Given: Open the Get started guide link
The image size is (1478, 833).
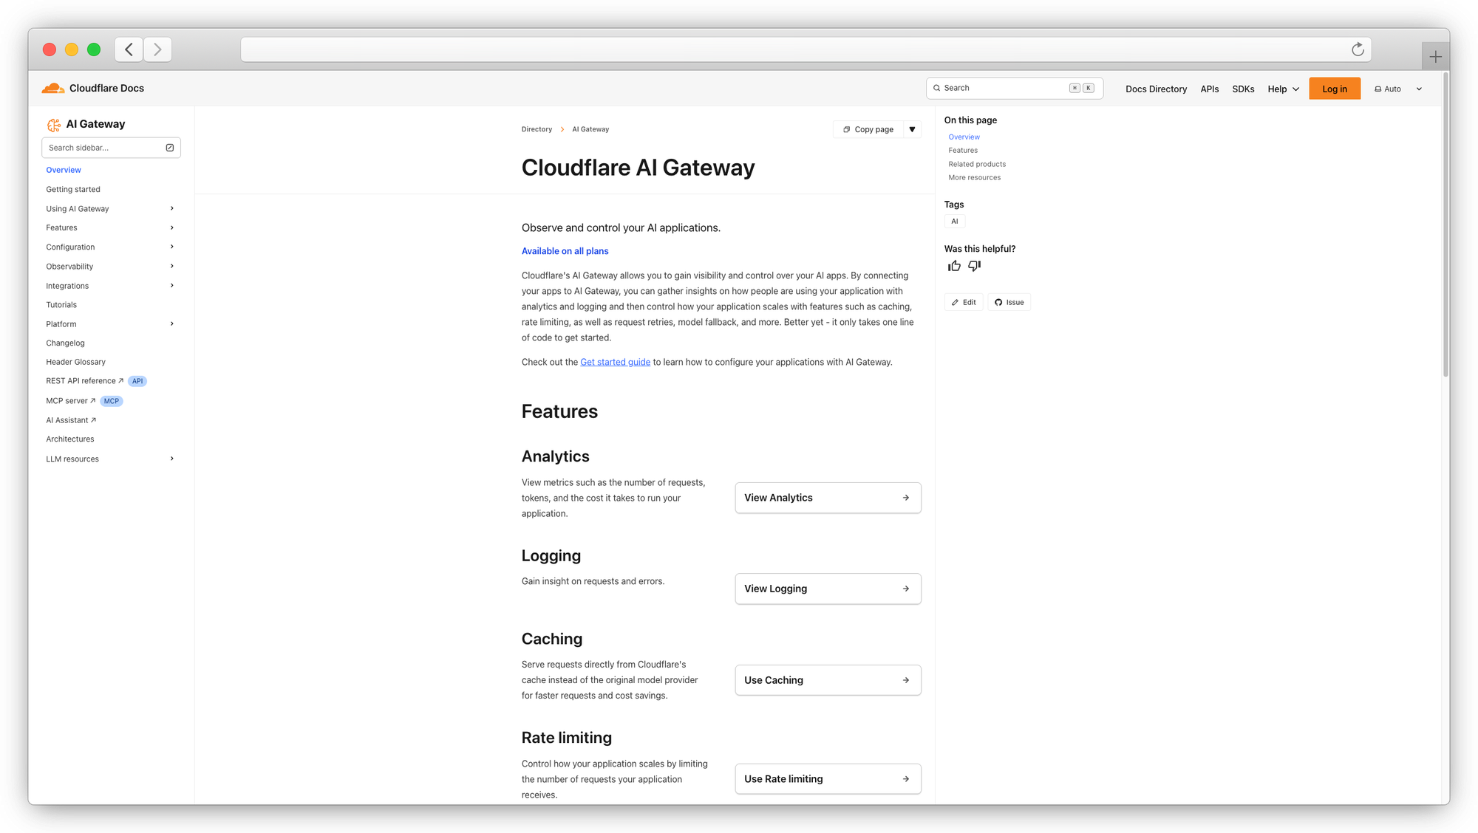Looking at the screenshot, I should [x=615, y=362].
